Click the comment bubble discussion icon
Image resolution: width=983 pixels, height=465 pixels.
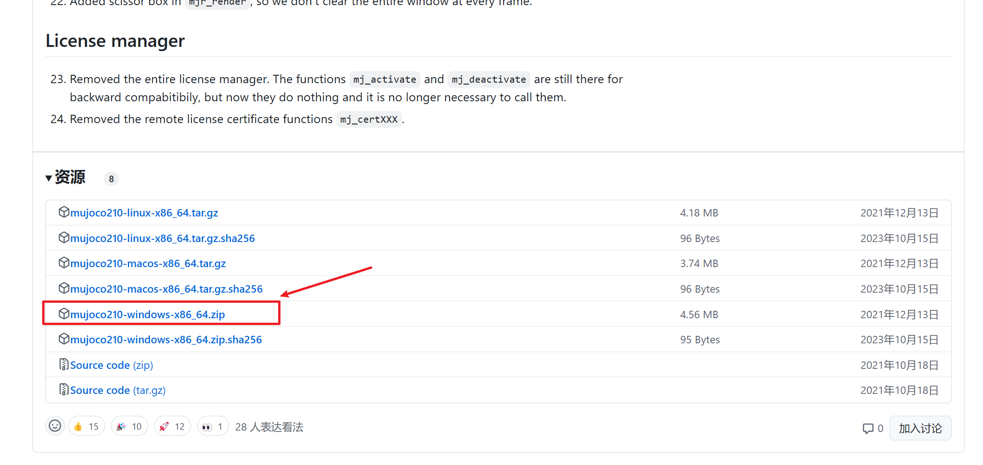(x=868, y=428)
